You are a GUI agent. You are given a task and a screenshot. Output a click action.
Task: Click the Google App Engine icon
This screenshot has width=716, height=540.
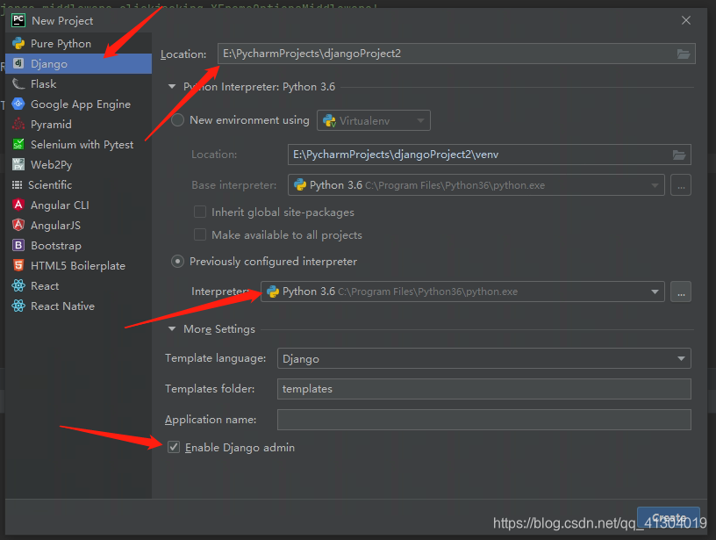[x=18, y=104]
